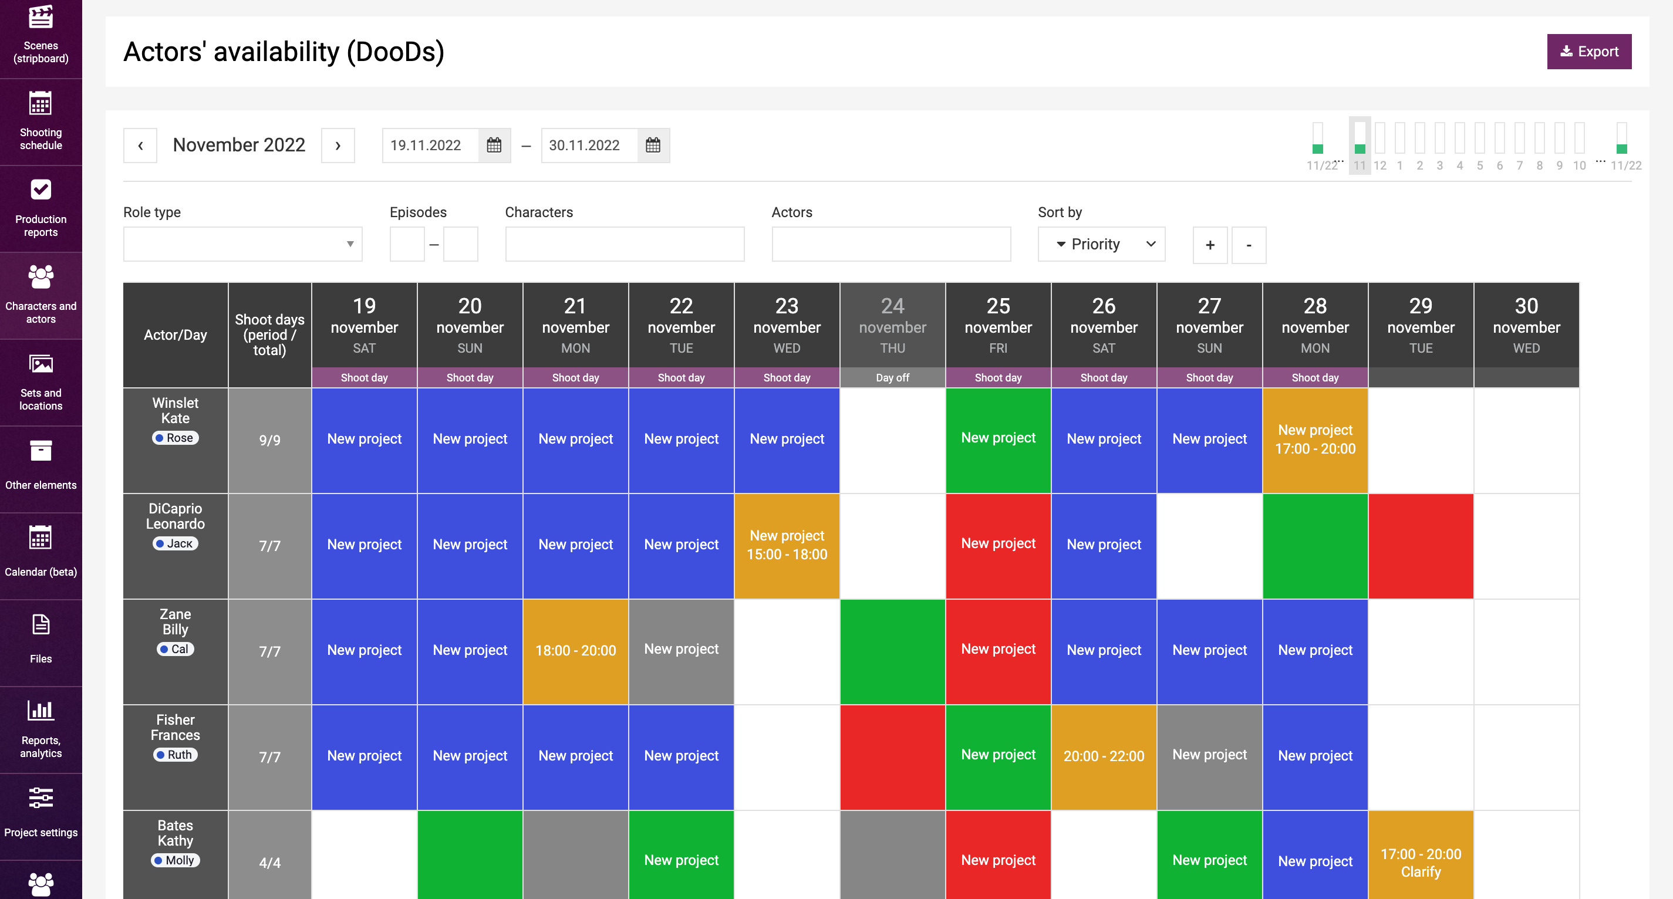Open start date calendar picker icon

point(494,145)
